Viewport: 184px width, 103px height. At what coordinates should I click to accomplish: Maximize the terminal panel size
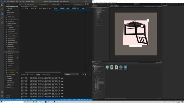(x=88, y=74)
